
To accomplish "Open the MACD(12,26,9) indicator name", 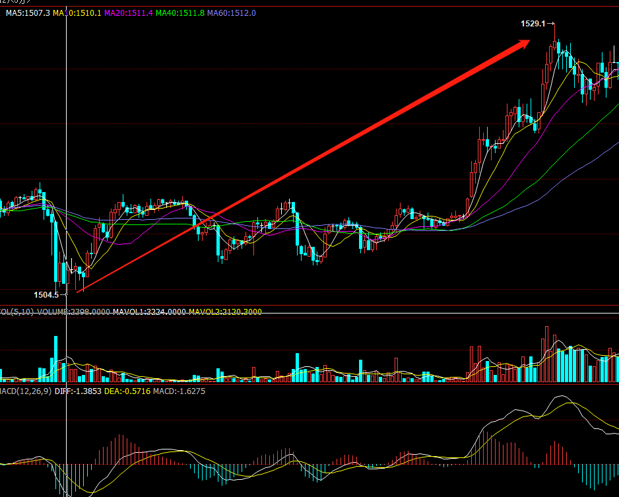I will pyautogui.click(x=25, y=391).
